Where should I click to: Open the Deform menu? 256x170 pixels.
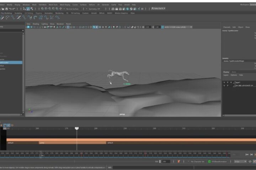pos(92,5)
